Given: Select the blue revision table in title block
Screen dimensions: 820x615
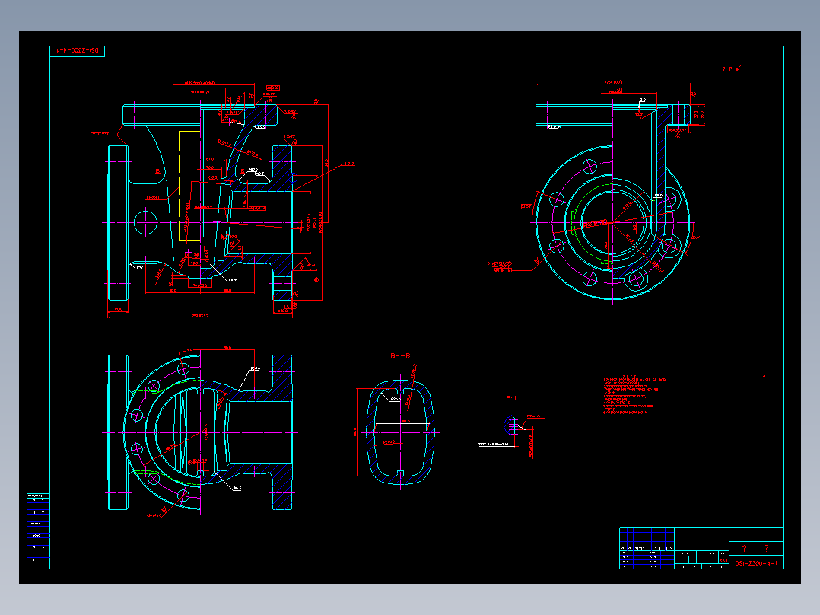Looking at the screenshot, I should coord(647,548).
